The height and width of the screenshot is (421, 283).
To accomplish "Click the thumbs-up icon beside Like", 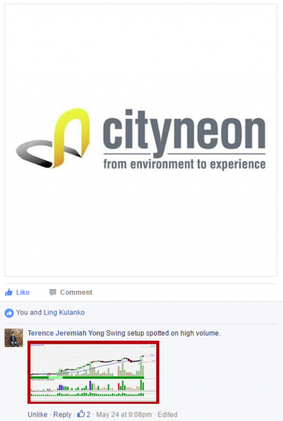I will pos(9,292).
